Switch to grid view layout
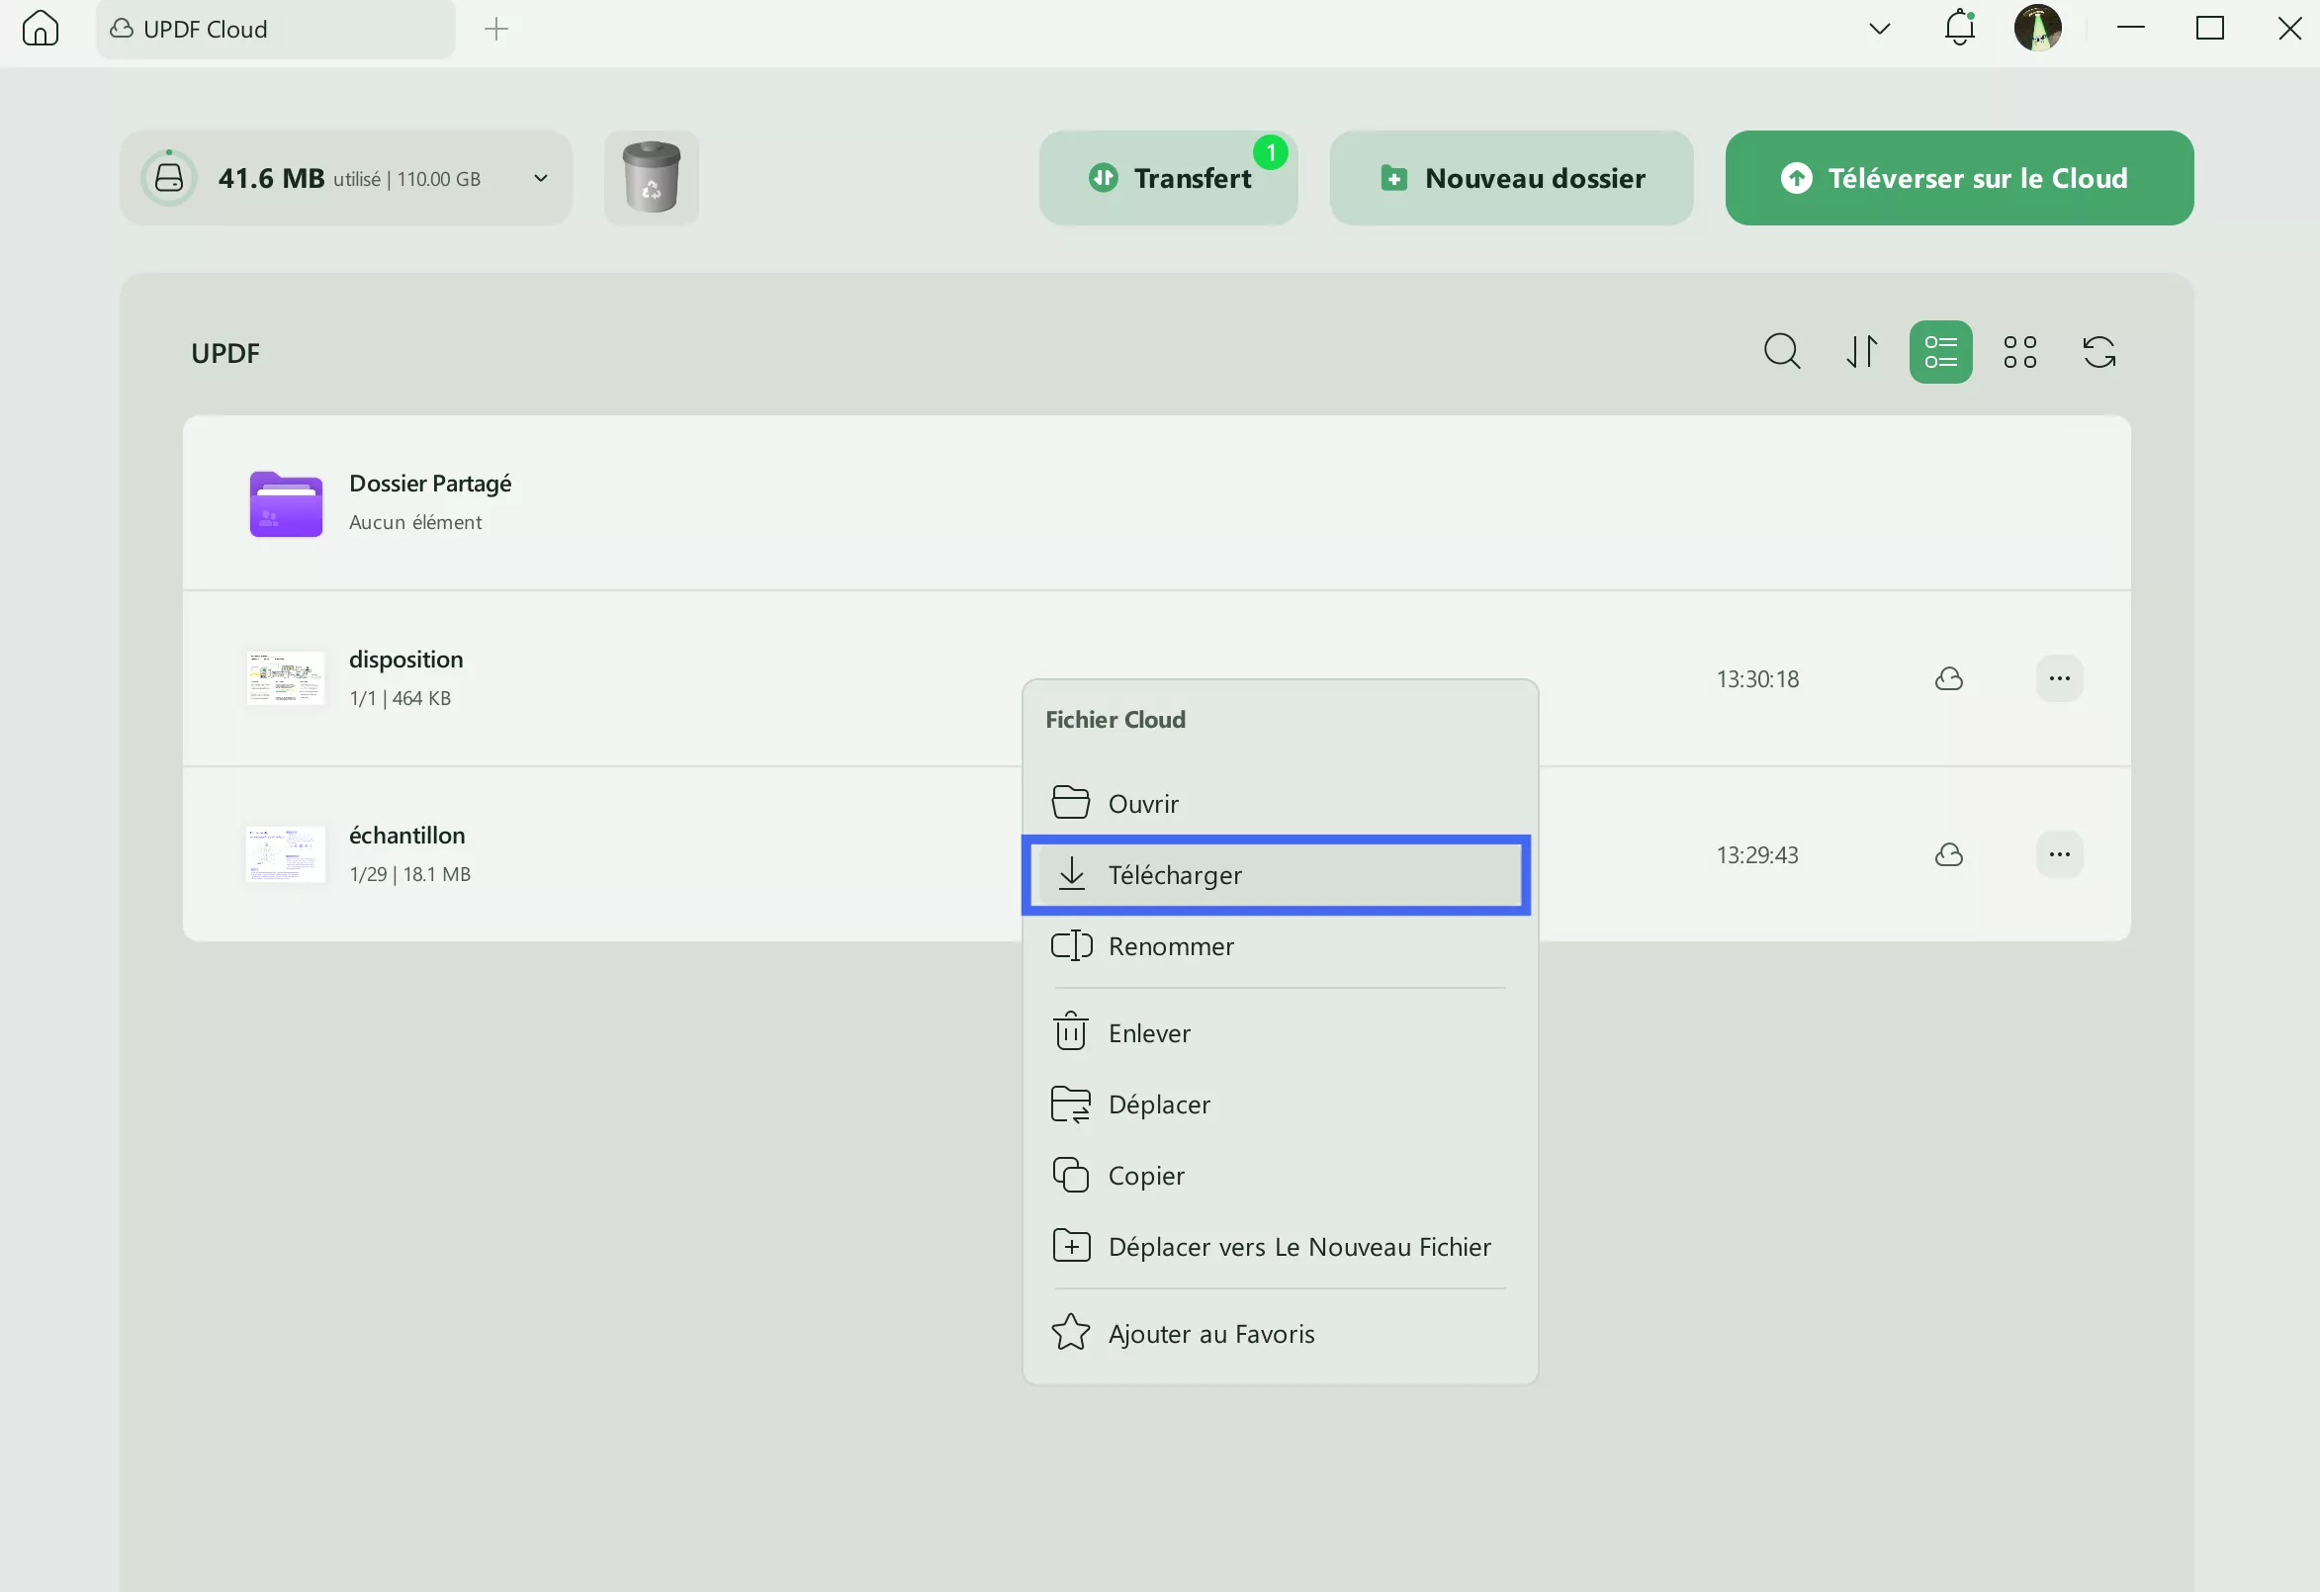Viewport: 2320px width, 1592px height. 2019,351
